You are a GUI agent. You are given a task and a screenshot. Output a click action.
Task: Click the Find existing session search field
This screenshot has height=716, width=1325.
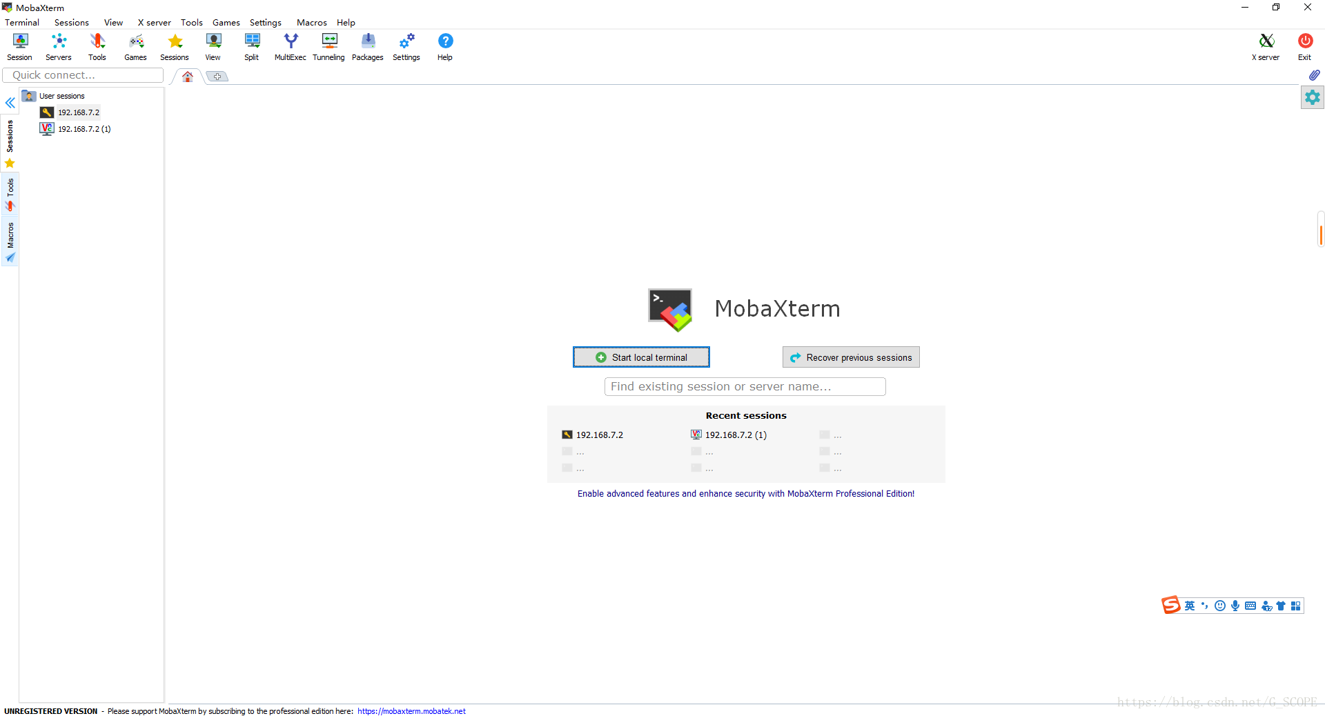[745, 386]
